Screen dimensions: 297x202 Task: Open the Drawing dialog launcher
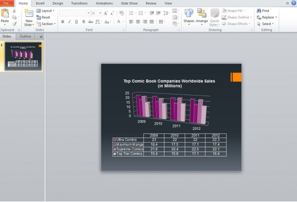[x=251, y=30]
